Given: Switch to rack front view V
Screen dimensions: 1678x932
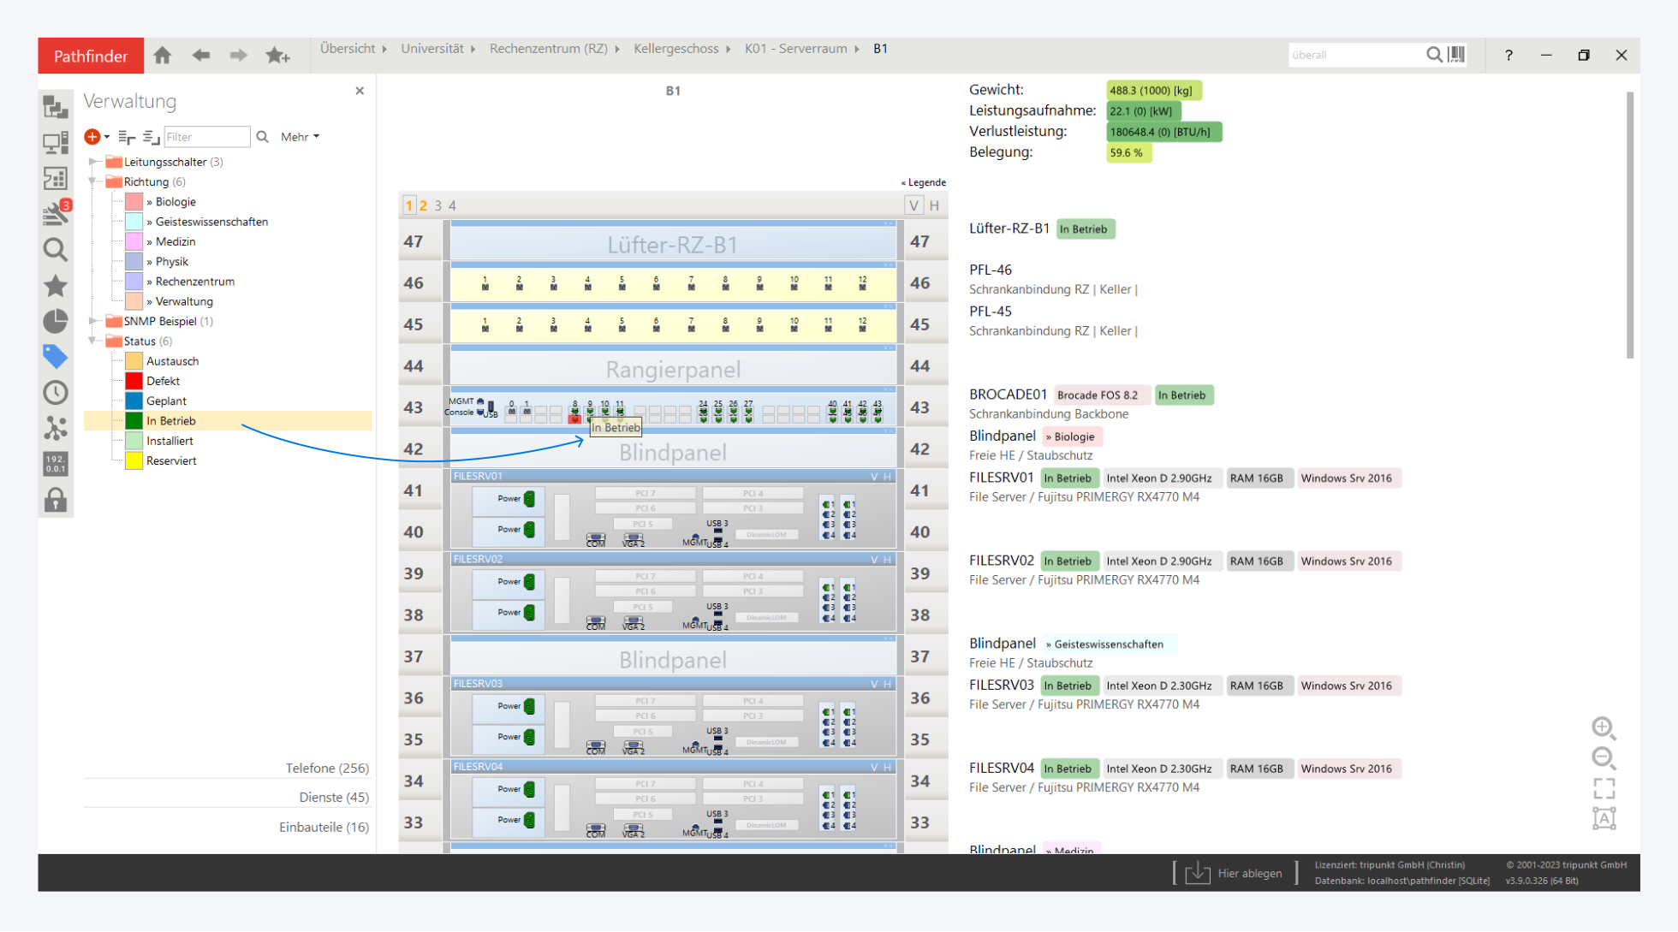Looking at the screenshot, I should tap(913, 205).
